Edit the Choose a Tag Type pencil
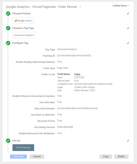The image size is (137, 164). tap(128, 28)
